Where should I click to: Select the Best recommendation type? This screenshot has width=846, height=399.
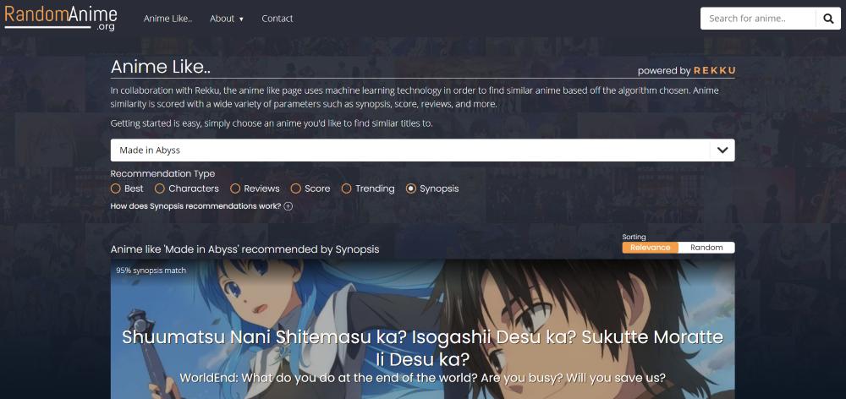pos(115,189)
